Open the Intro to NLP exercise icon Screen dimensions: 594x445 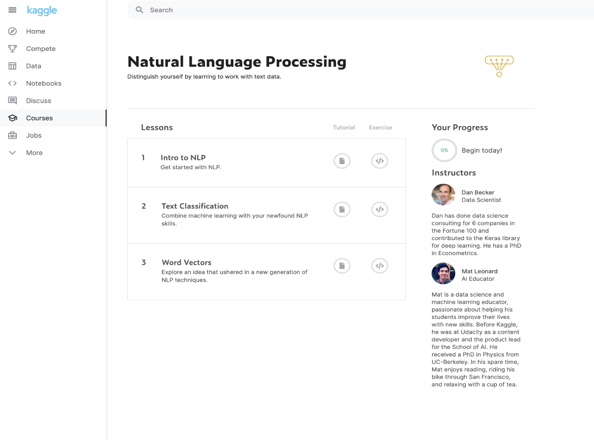coord(380,161)
